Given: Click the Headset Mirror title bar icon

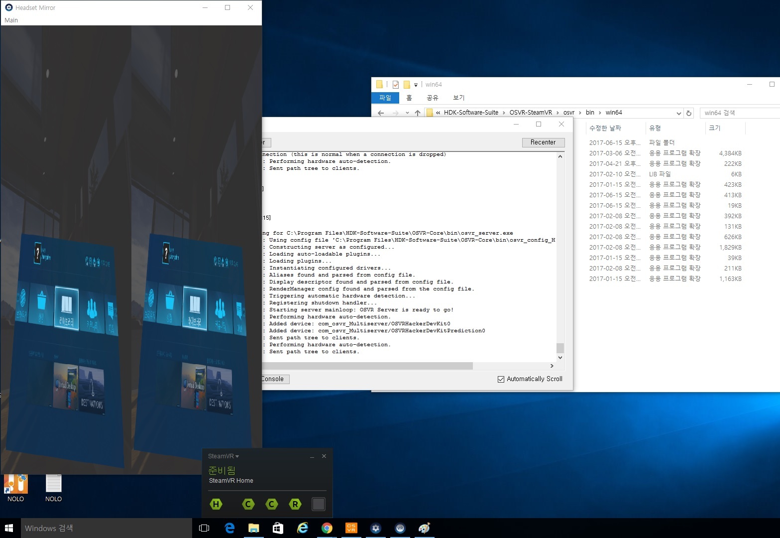Looking at the screenshot, I should (x=8, y=7).
